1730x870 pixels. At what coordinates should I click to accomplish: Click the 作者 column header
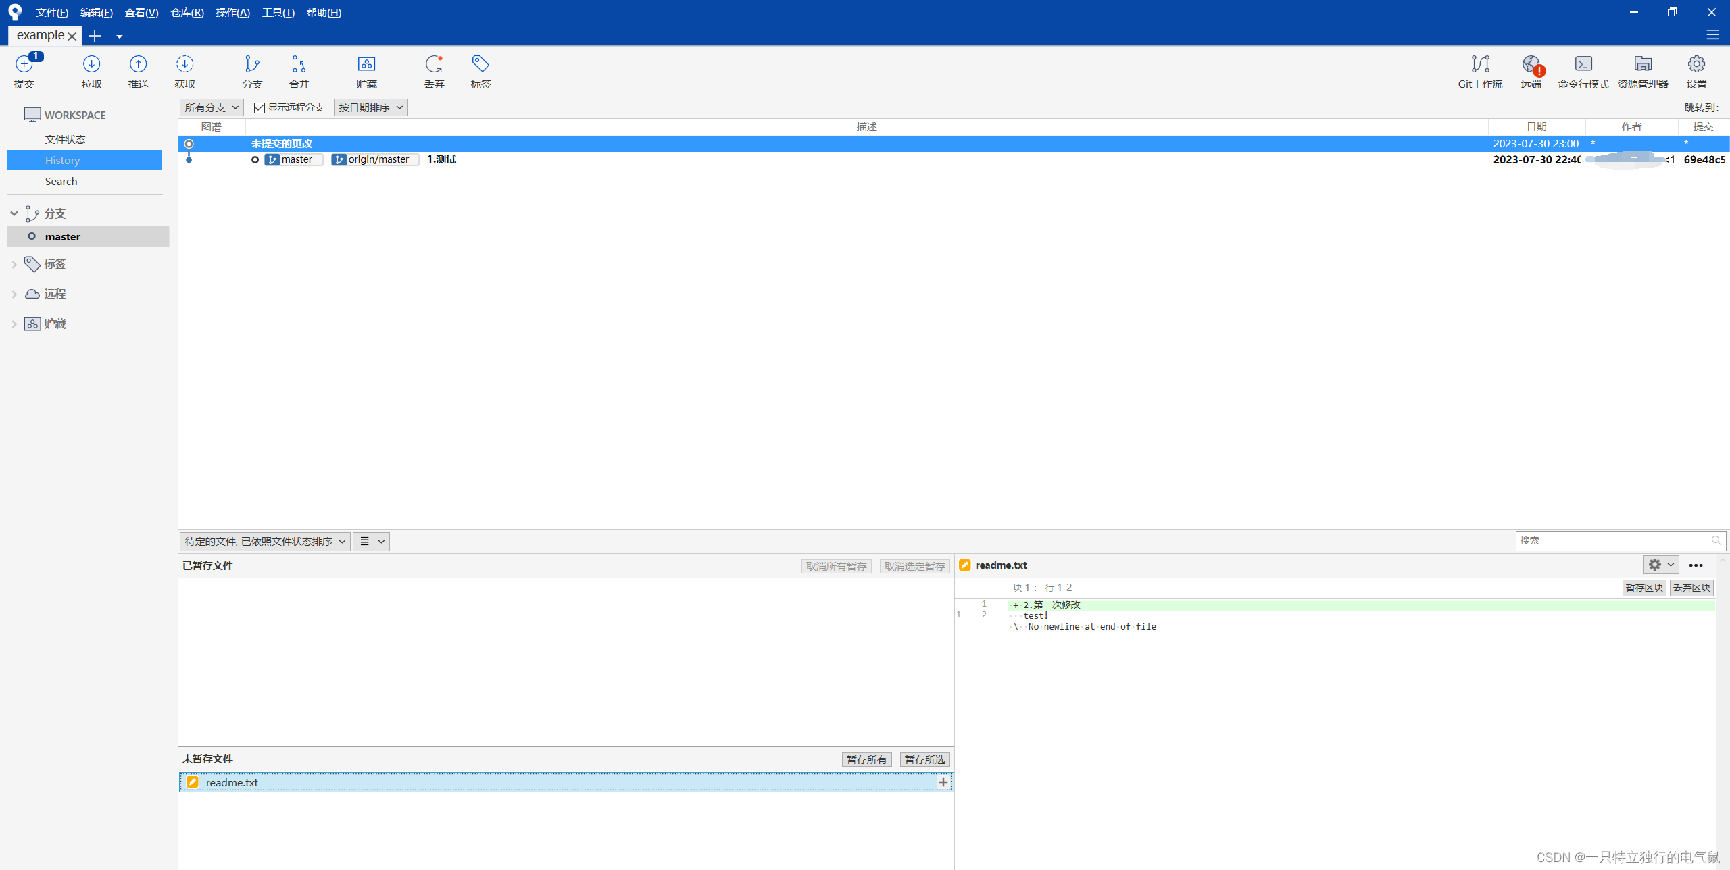point(1631,127)
